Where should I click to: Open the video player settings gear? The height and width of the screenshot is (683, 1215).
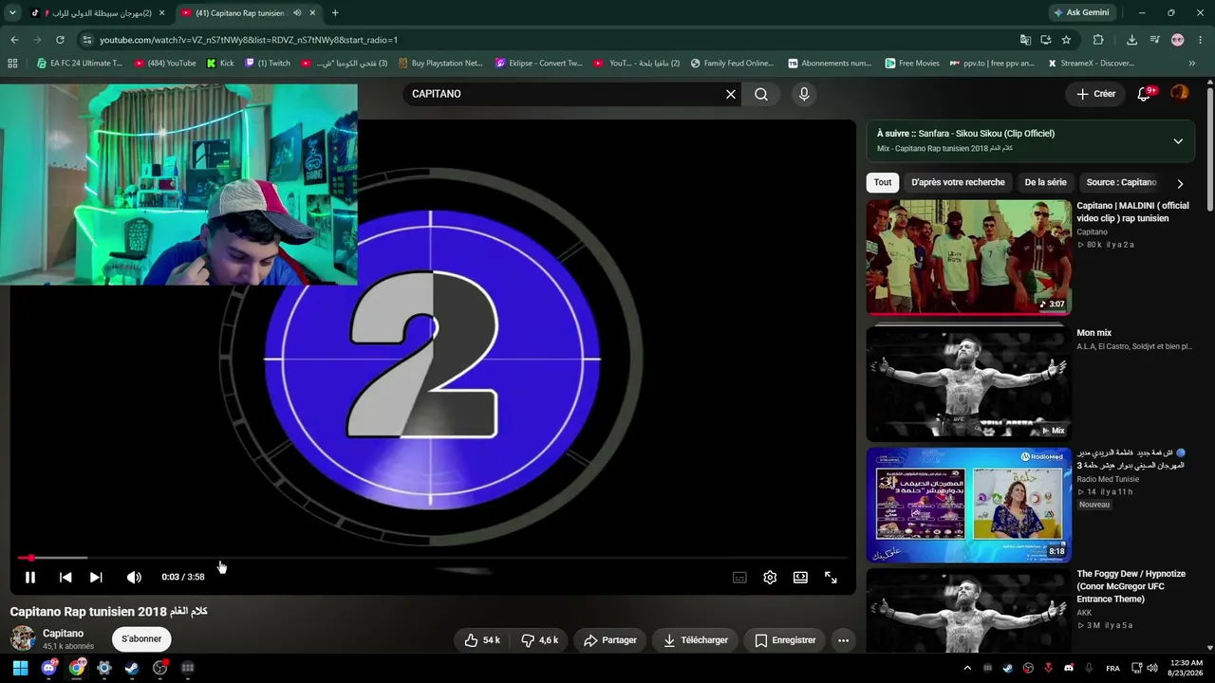770,577
